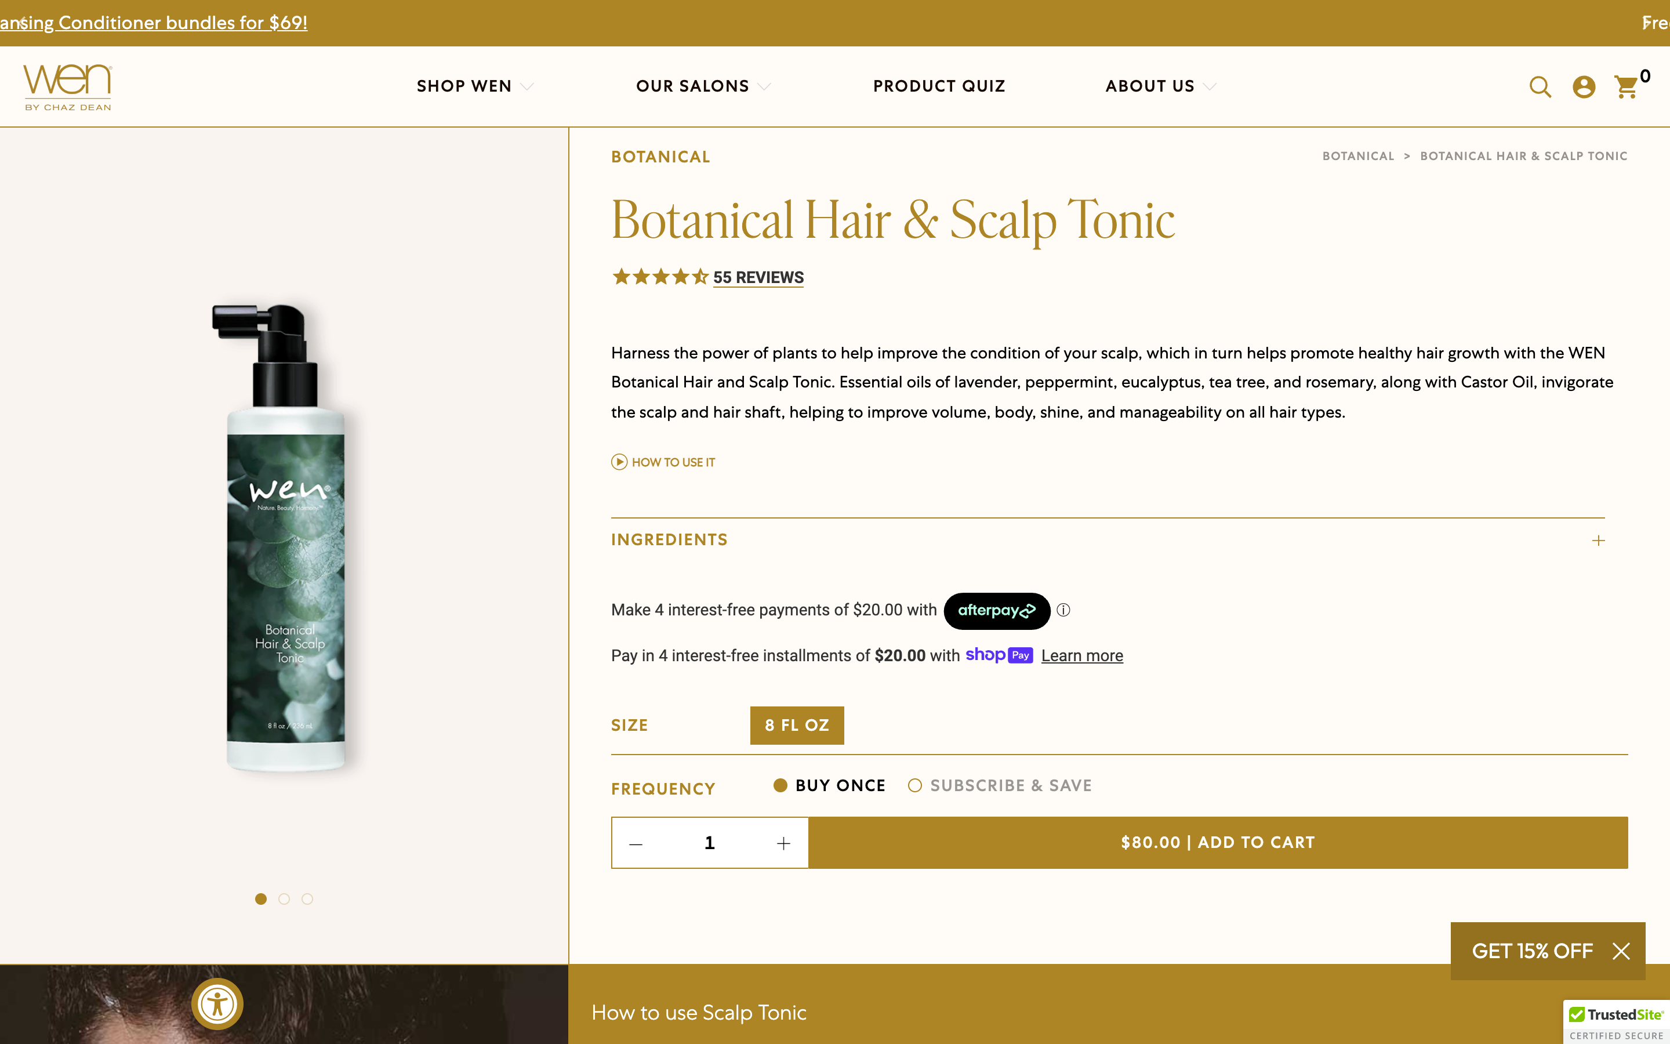Click the Afterpay info icon
Screen dimensions: 1670x1044
click(x=1063, y=610)
